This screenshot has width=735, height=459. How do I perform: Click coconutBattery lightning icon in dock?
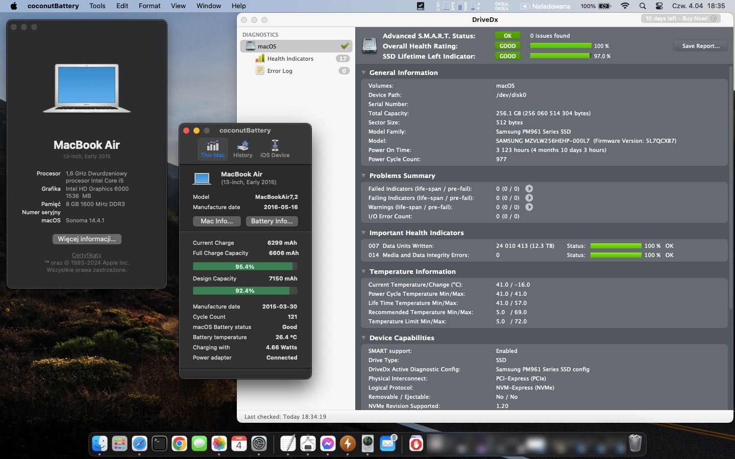pos(348,444)
